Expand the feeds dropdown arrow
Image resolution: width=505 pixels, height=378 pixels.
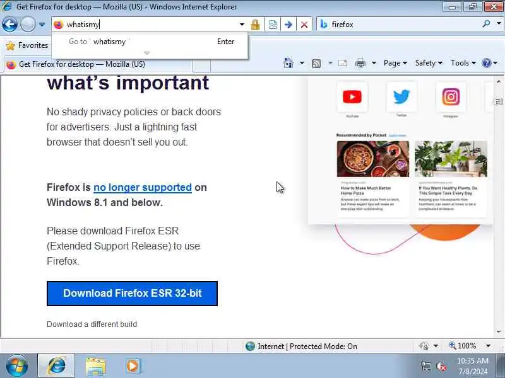coord(330,63)
